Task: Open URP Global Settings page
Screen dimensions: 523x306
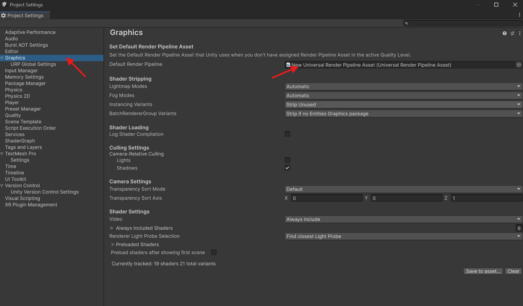Action: click(x=33, y=64)
